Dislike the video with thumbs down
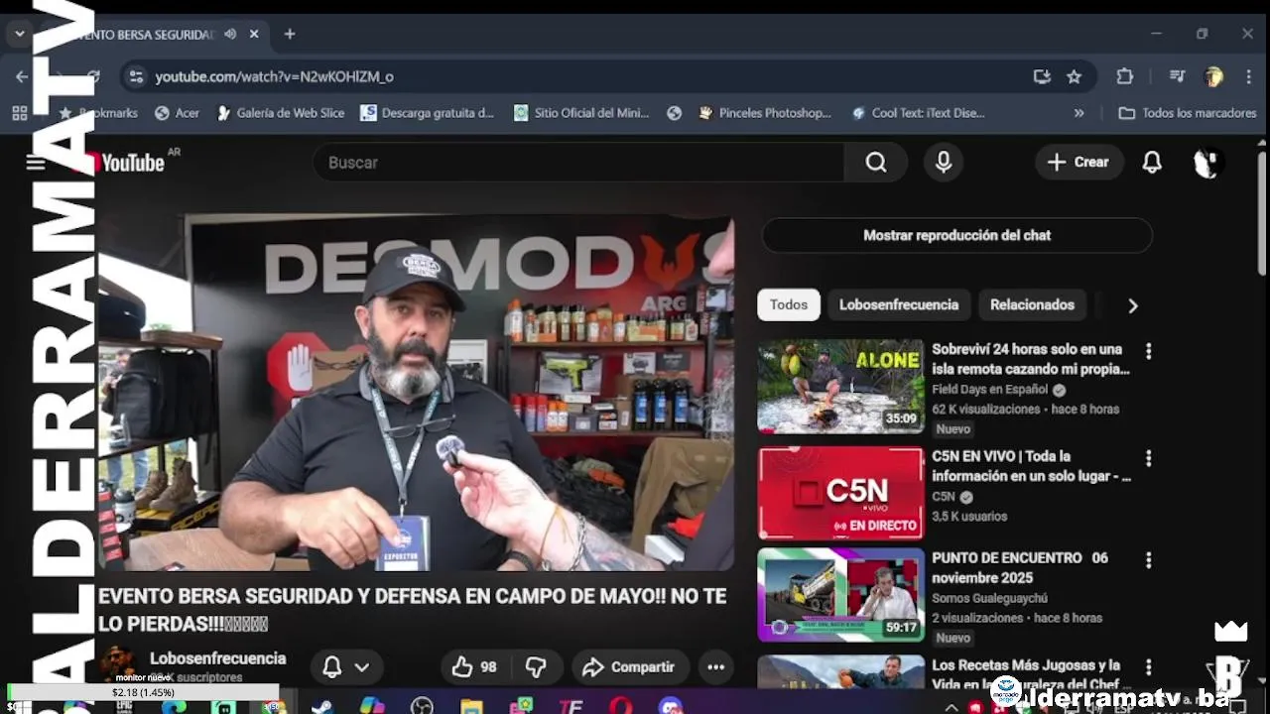The image size is (1270, 714). click(536, 667)
